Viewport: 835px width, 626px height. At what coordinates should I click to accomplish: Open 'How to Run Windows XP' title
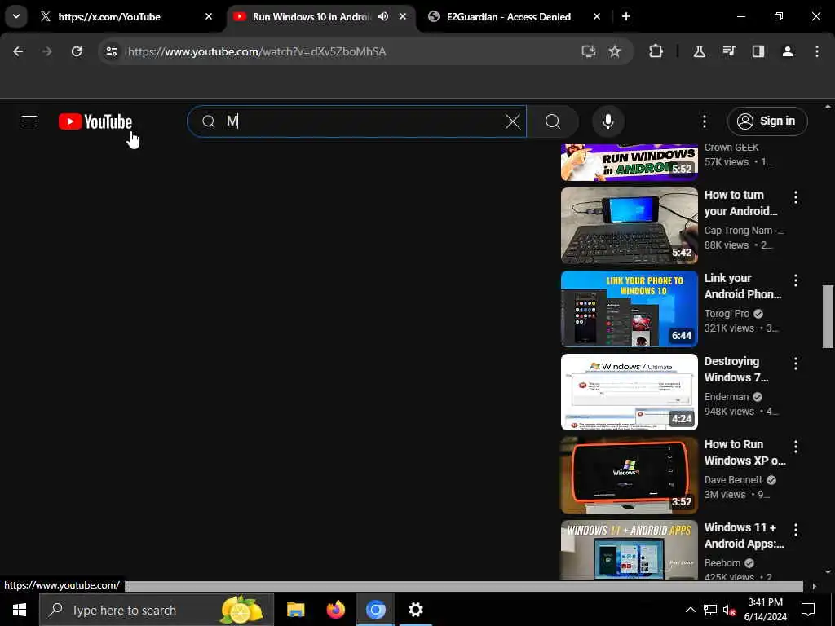[745, 452]
